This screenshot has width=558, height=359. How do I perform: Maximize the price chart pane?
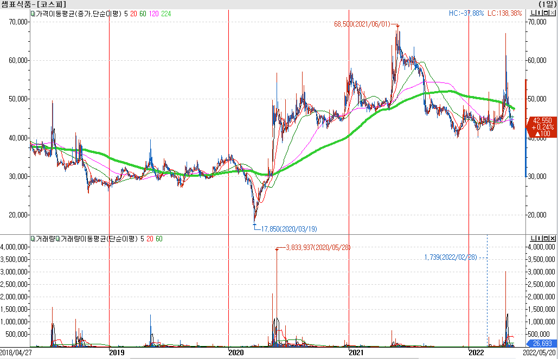[546, 14]
